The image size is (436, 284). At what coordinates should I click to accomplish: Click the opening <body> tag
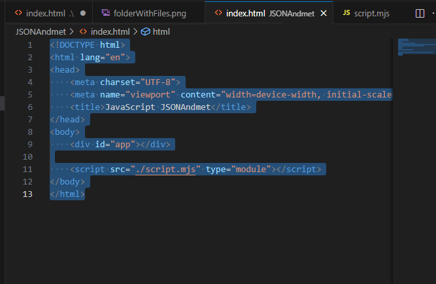click(65, 132)
